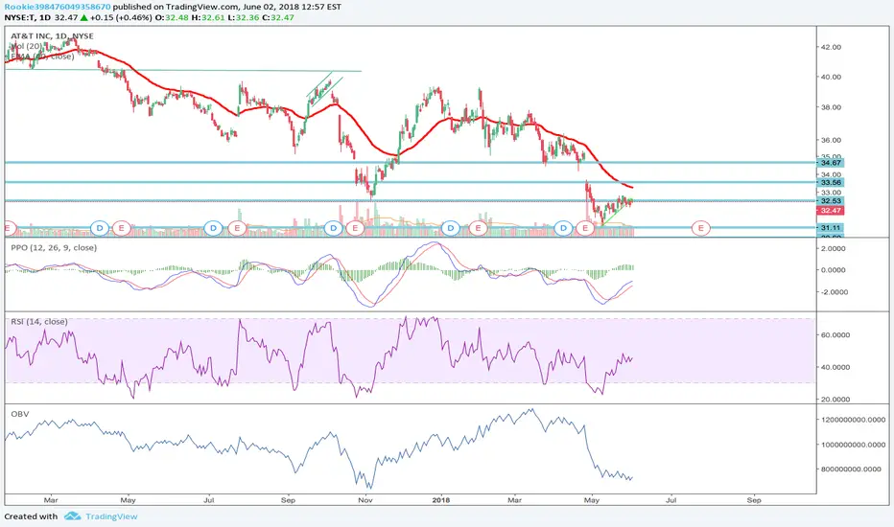The width and height of the screenshot is (894, 527).
Task: Click the RSI (14, close) pane label
Action: (38, 322)
